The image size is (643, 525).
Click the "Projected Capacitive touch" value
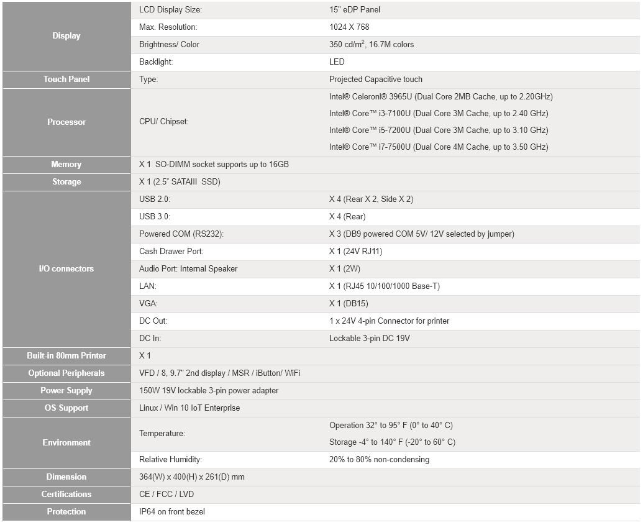pyautogui.click(x=376, y=80)
